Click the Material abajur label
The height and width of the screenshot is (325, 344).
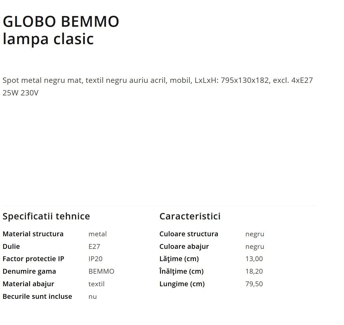[28, 284]
